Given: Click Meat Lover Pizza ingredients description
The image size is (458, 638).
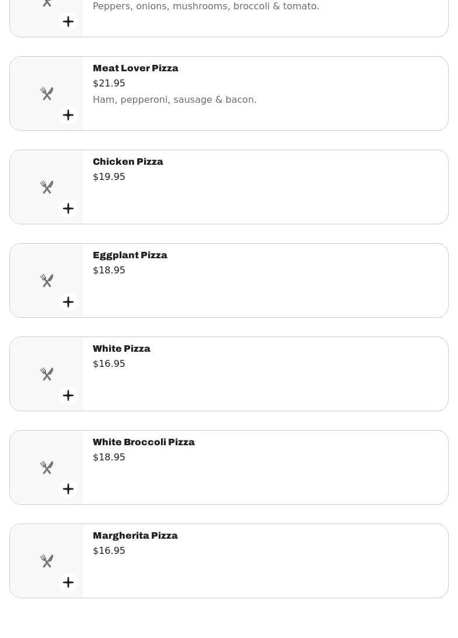Looking at the screenshot, I should [x=174, y=100].
